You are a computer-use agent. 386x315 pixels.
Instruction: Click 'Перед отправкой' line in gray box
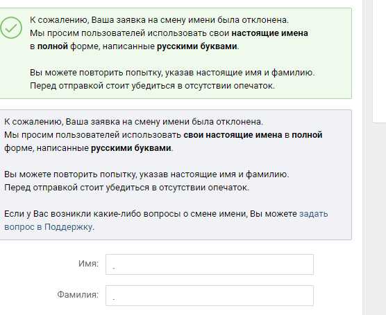[x=127, y=188]
